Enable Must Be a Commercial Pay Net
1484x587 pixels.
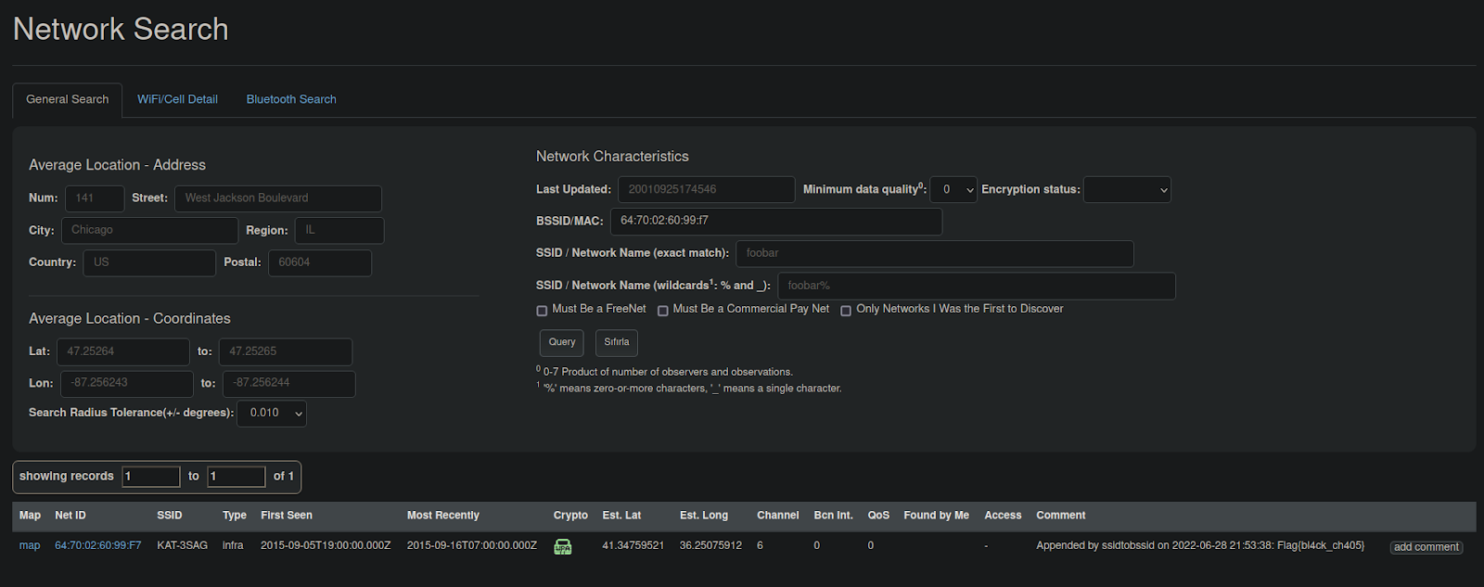(663, 311)
